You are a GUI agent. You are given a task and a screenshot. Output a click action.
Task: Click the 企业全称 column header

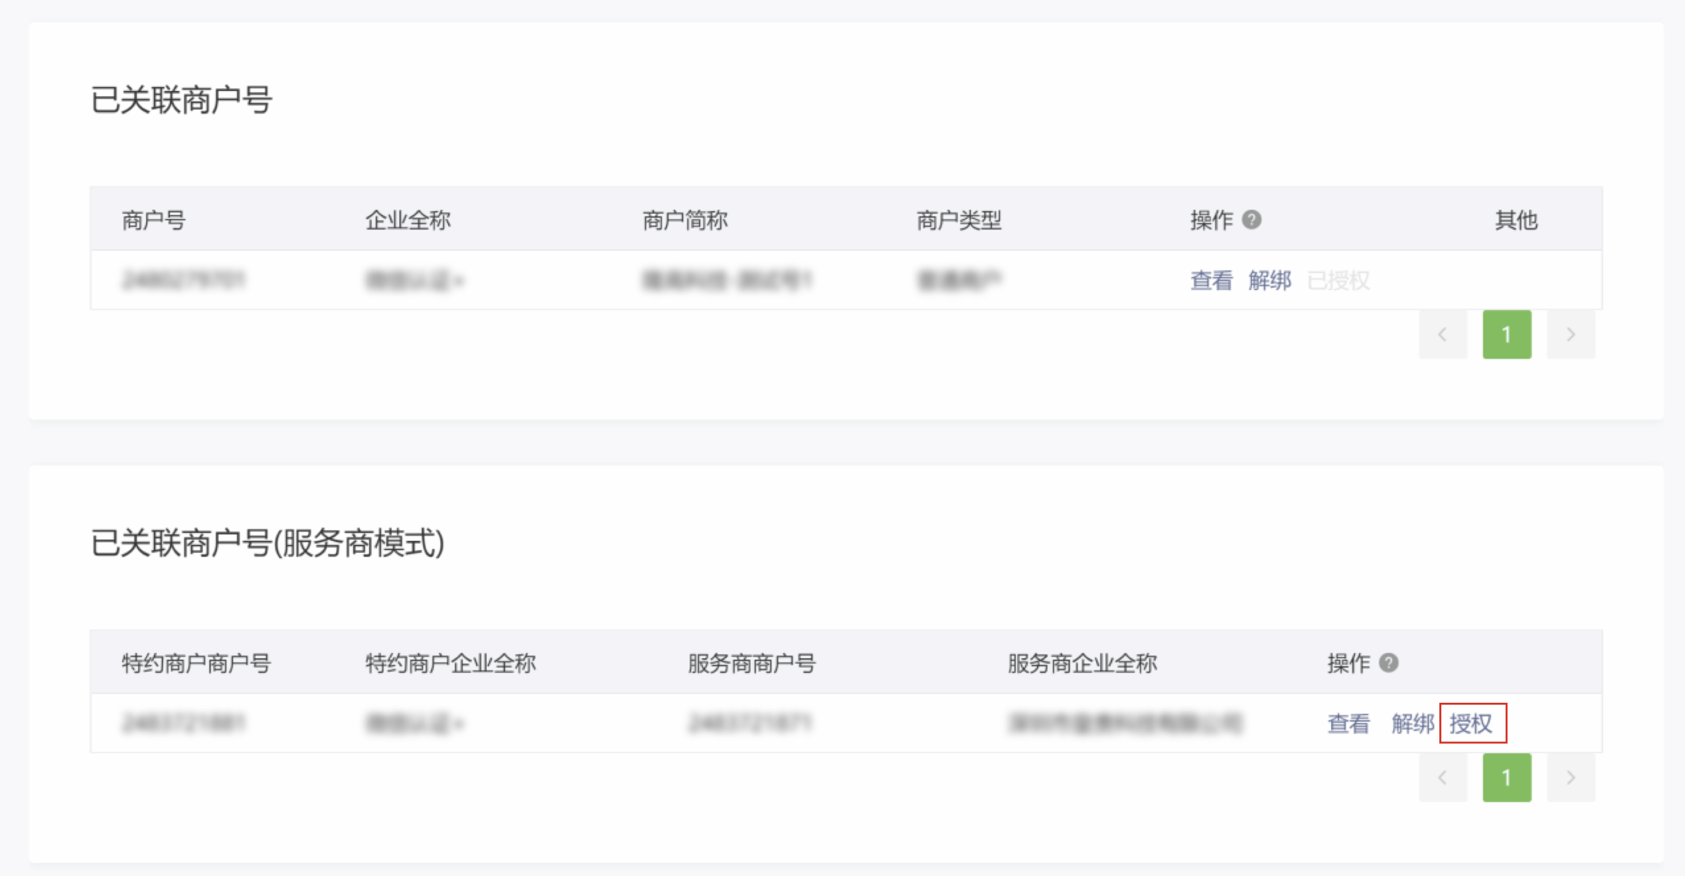(408, 220)
